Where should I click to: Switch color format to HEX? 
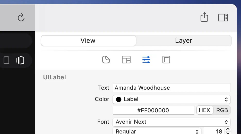pos(205,110)
